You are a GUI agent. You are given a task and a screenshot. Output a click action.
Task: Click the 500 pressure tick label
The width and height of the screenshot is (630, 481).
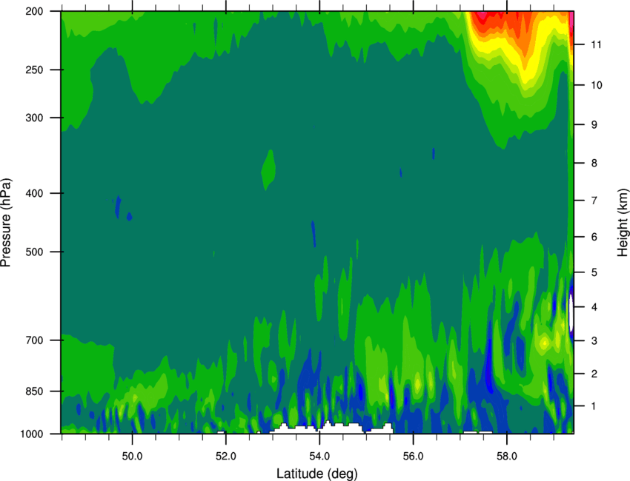(34, 252)
